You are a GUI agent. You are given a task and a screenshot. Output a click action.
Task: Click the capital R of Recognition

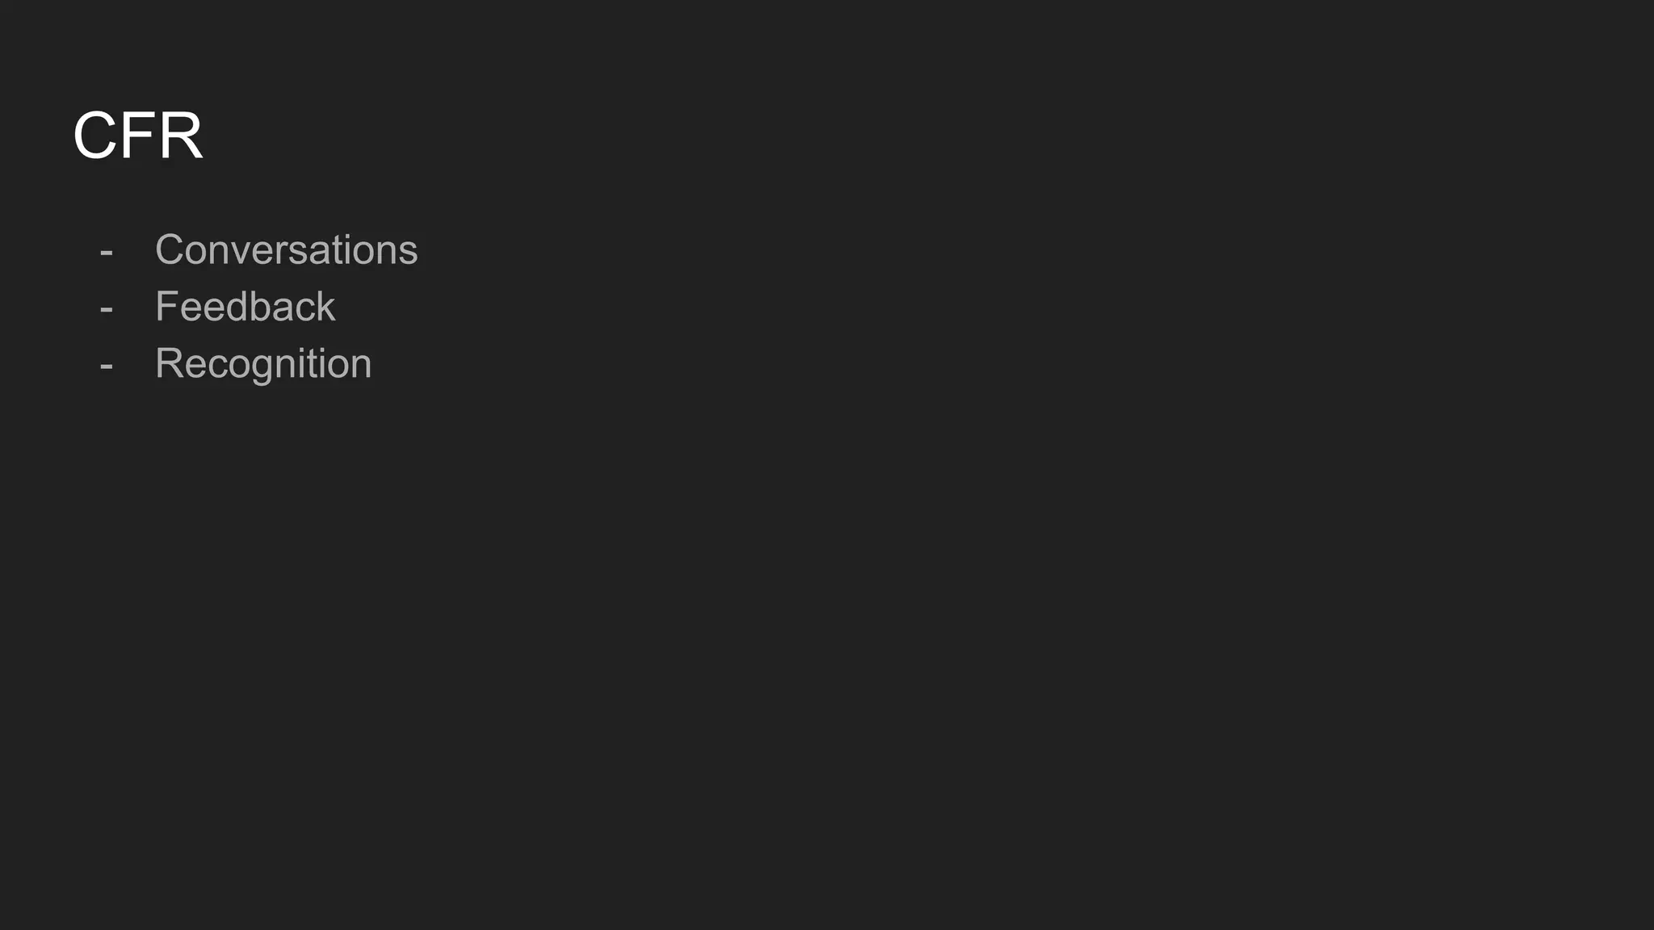170,363
